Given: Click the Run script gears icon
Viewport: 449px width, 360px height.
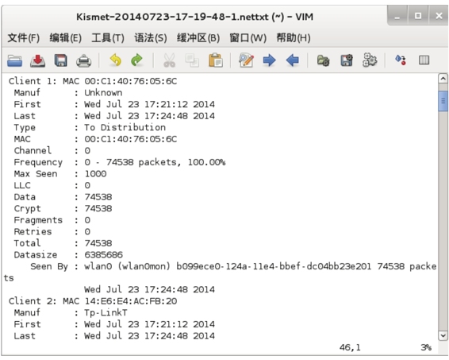Looking at the screenshot, I should click(x=370, y=60).
